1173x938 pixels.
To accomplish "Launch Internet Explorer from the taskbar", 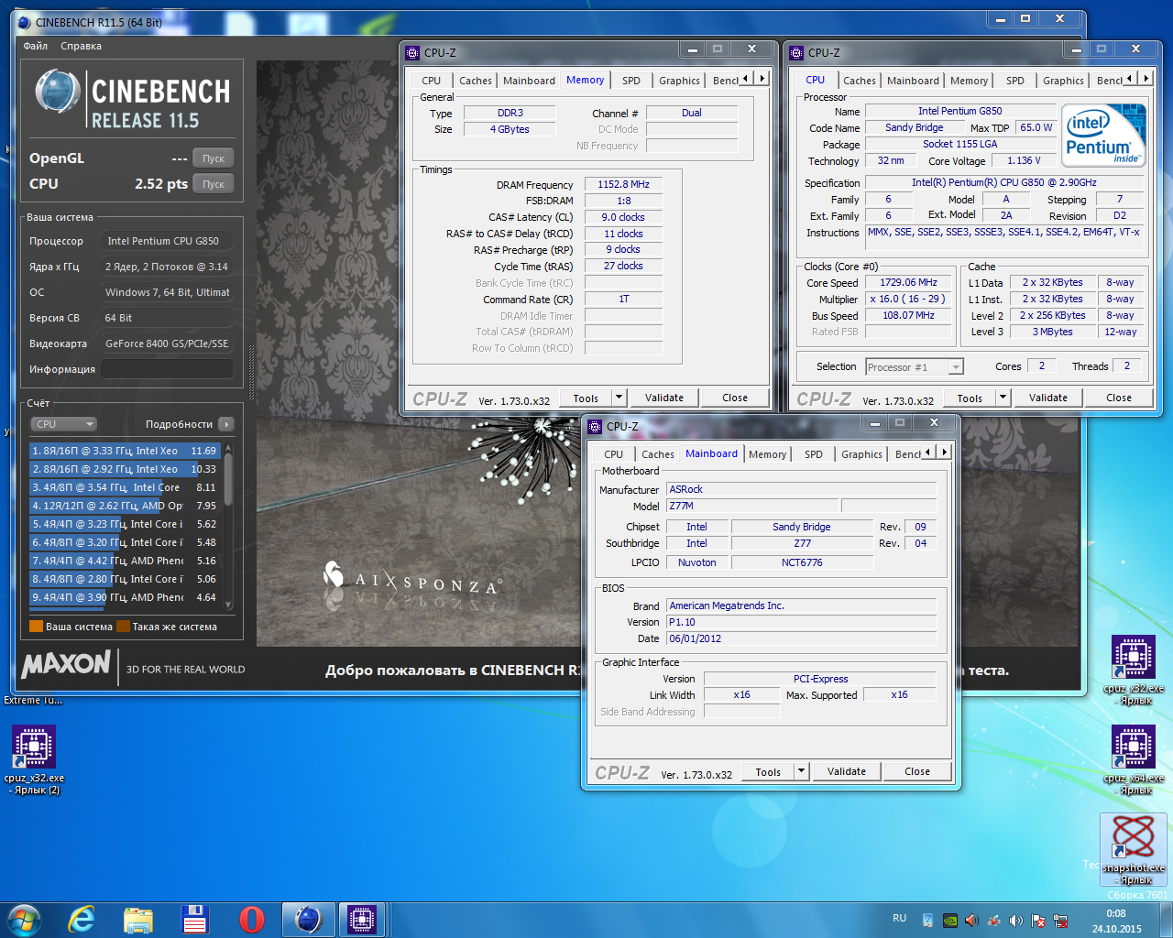I will pyautogui.click(x=82, y=919).
